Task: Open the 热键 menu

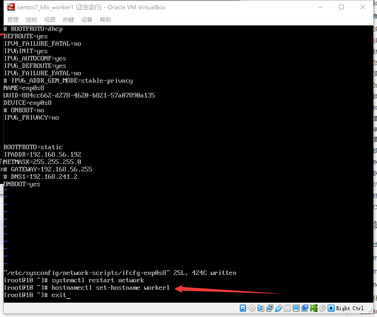Action: click(x=68, y=20)
